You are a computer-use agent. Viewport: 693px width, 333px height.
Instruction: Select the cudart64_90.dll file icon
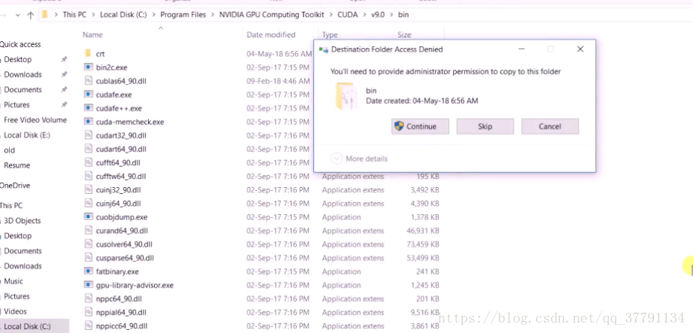[88, 149]
